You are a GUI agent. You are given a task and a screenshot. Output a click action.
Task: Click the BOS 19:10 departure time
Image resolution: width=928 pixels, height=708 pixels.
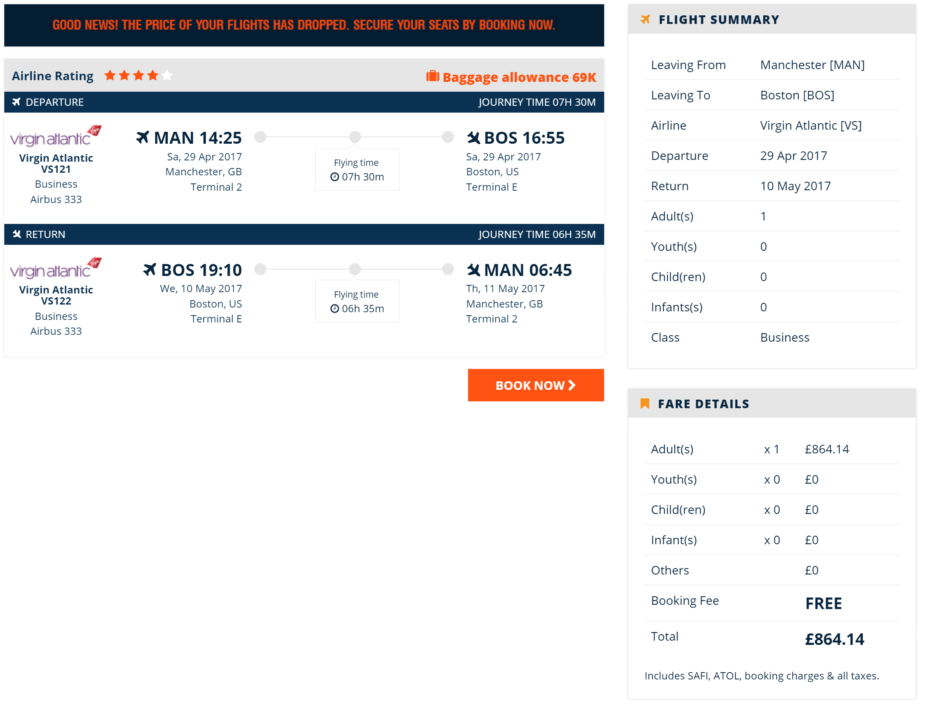pos(201,270)
